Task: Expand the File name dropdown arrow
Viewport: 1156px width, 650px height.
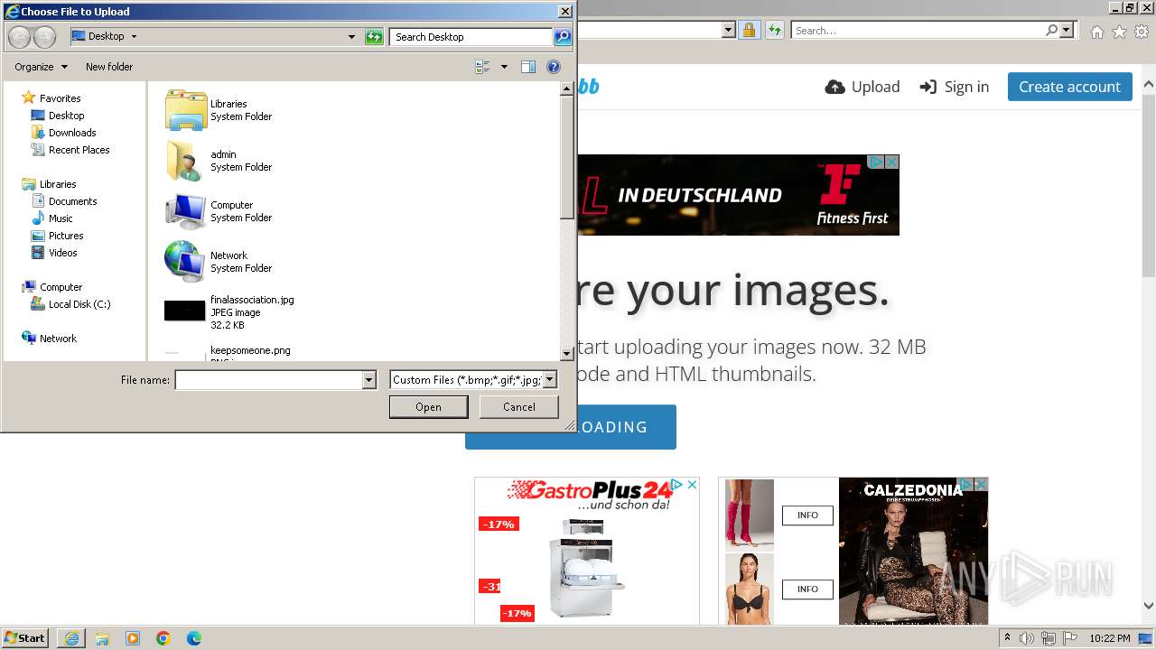Action: click(368, 380)
